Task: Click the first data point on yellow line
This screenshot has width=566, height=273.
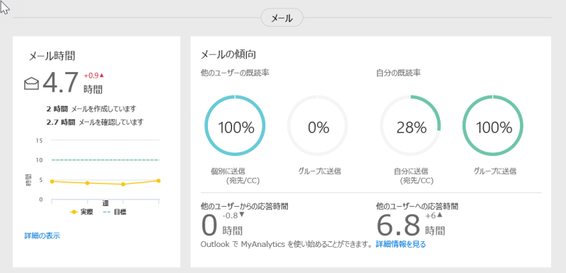Action: tap(52, 181)
